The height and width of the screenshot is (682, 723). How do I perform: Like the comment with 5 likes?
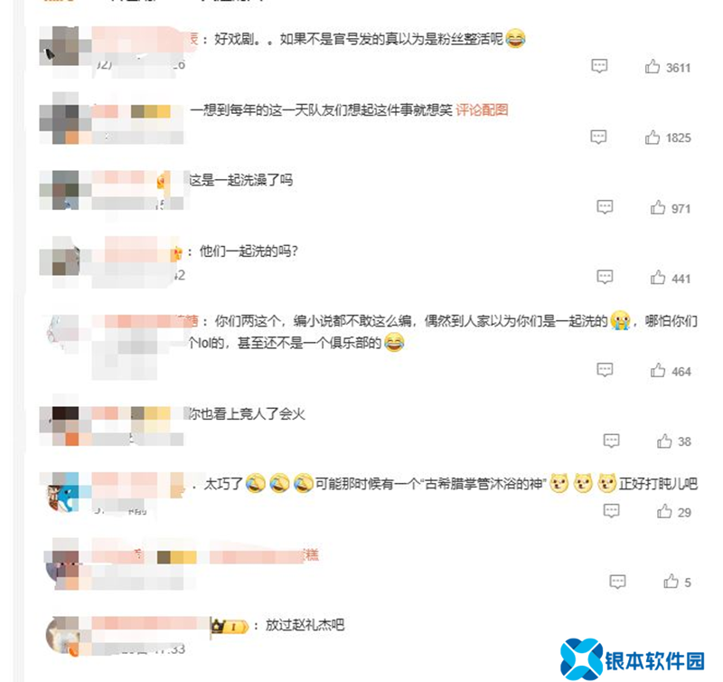(671, 582)
